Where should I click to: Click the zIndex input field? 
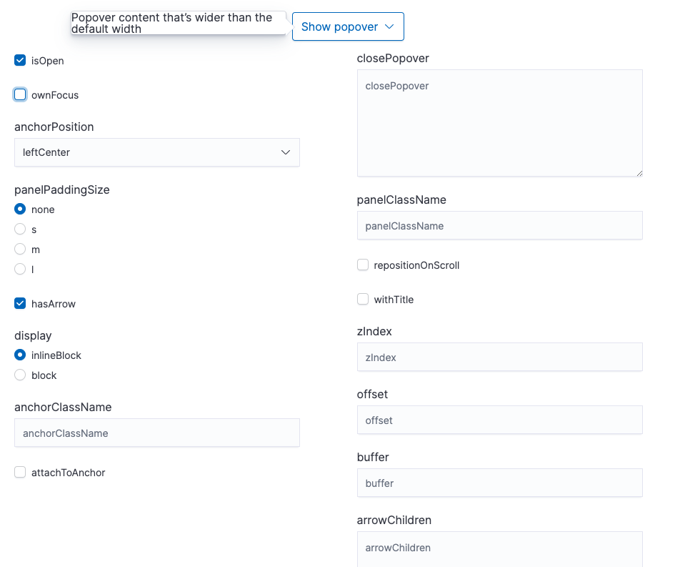tap(499, 357)
